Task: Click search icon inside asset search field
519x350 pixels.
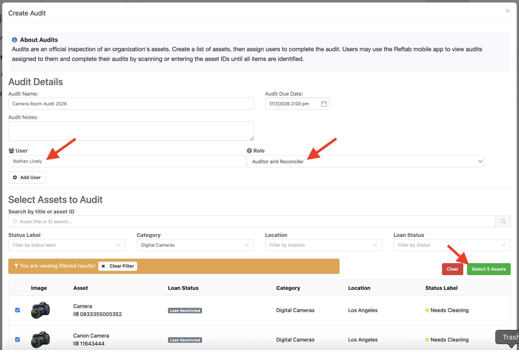Action: click(15, 221)
